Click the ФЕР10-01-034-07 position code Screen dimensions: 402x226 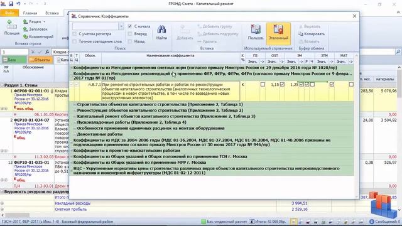(31, 120)
